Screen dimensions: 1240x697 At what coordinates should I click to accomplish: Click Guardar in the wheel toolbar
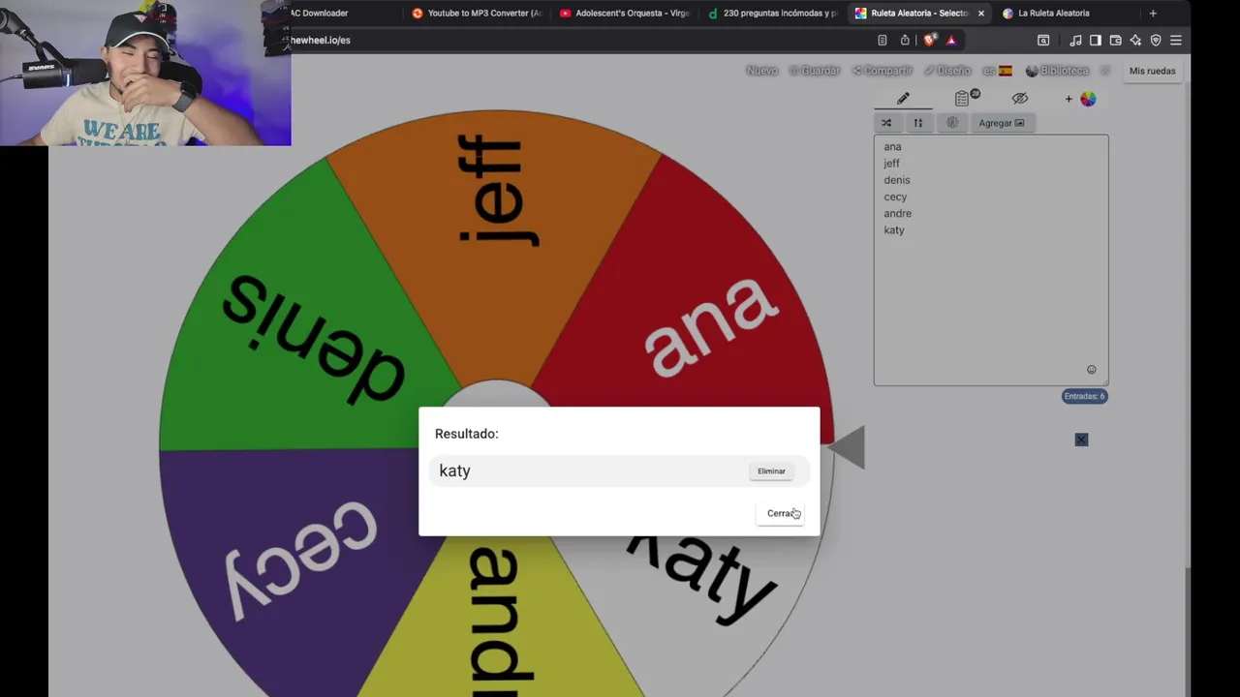[814, 71]
